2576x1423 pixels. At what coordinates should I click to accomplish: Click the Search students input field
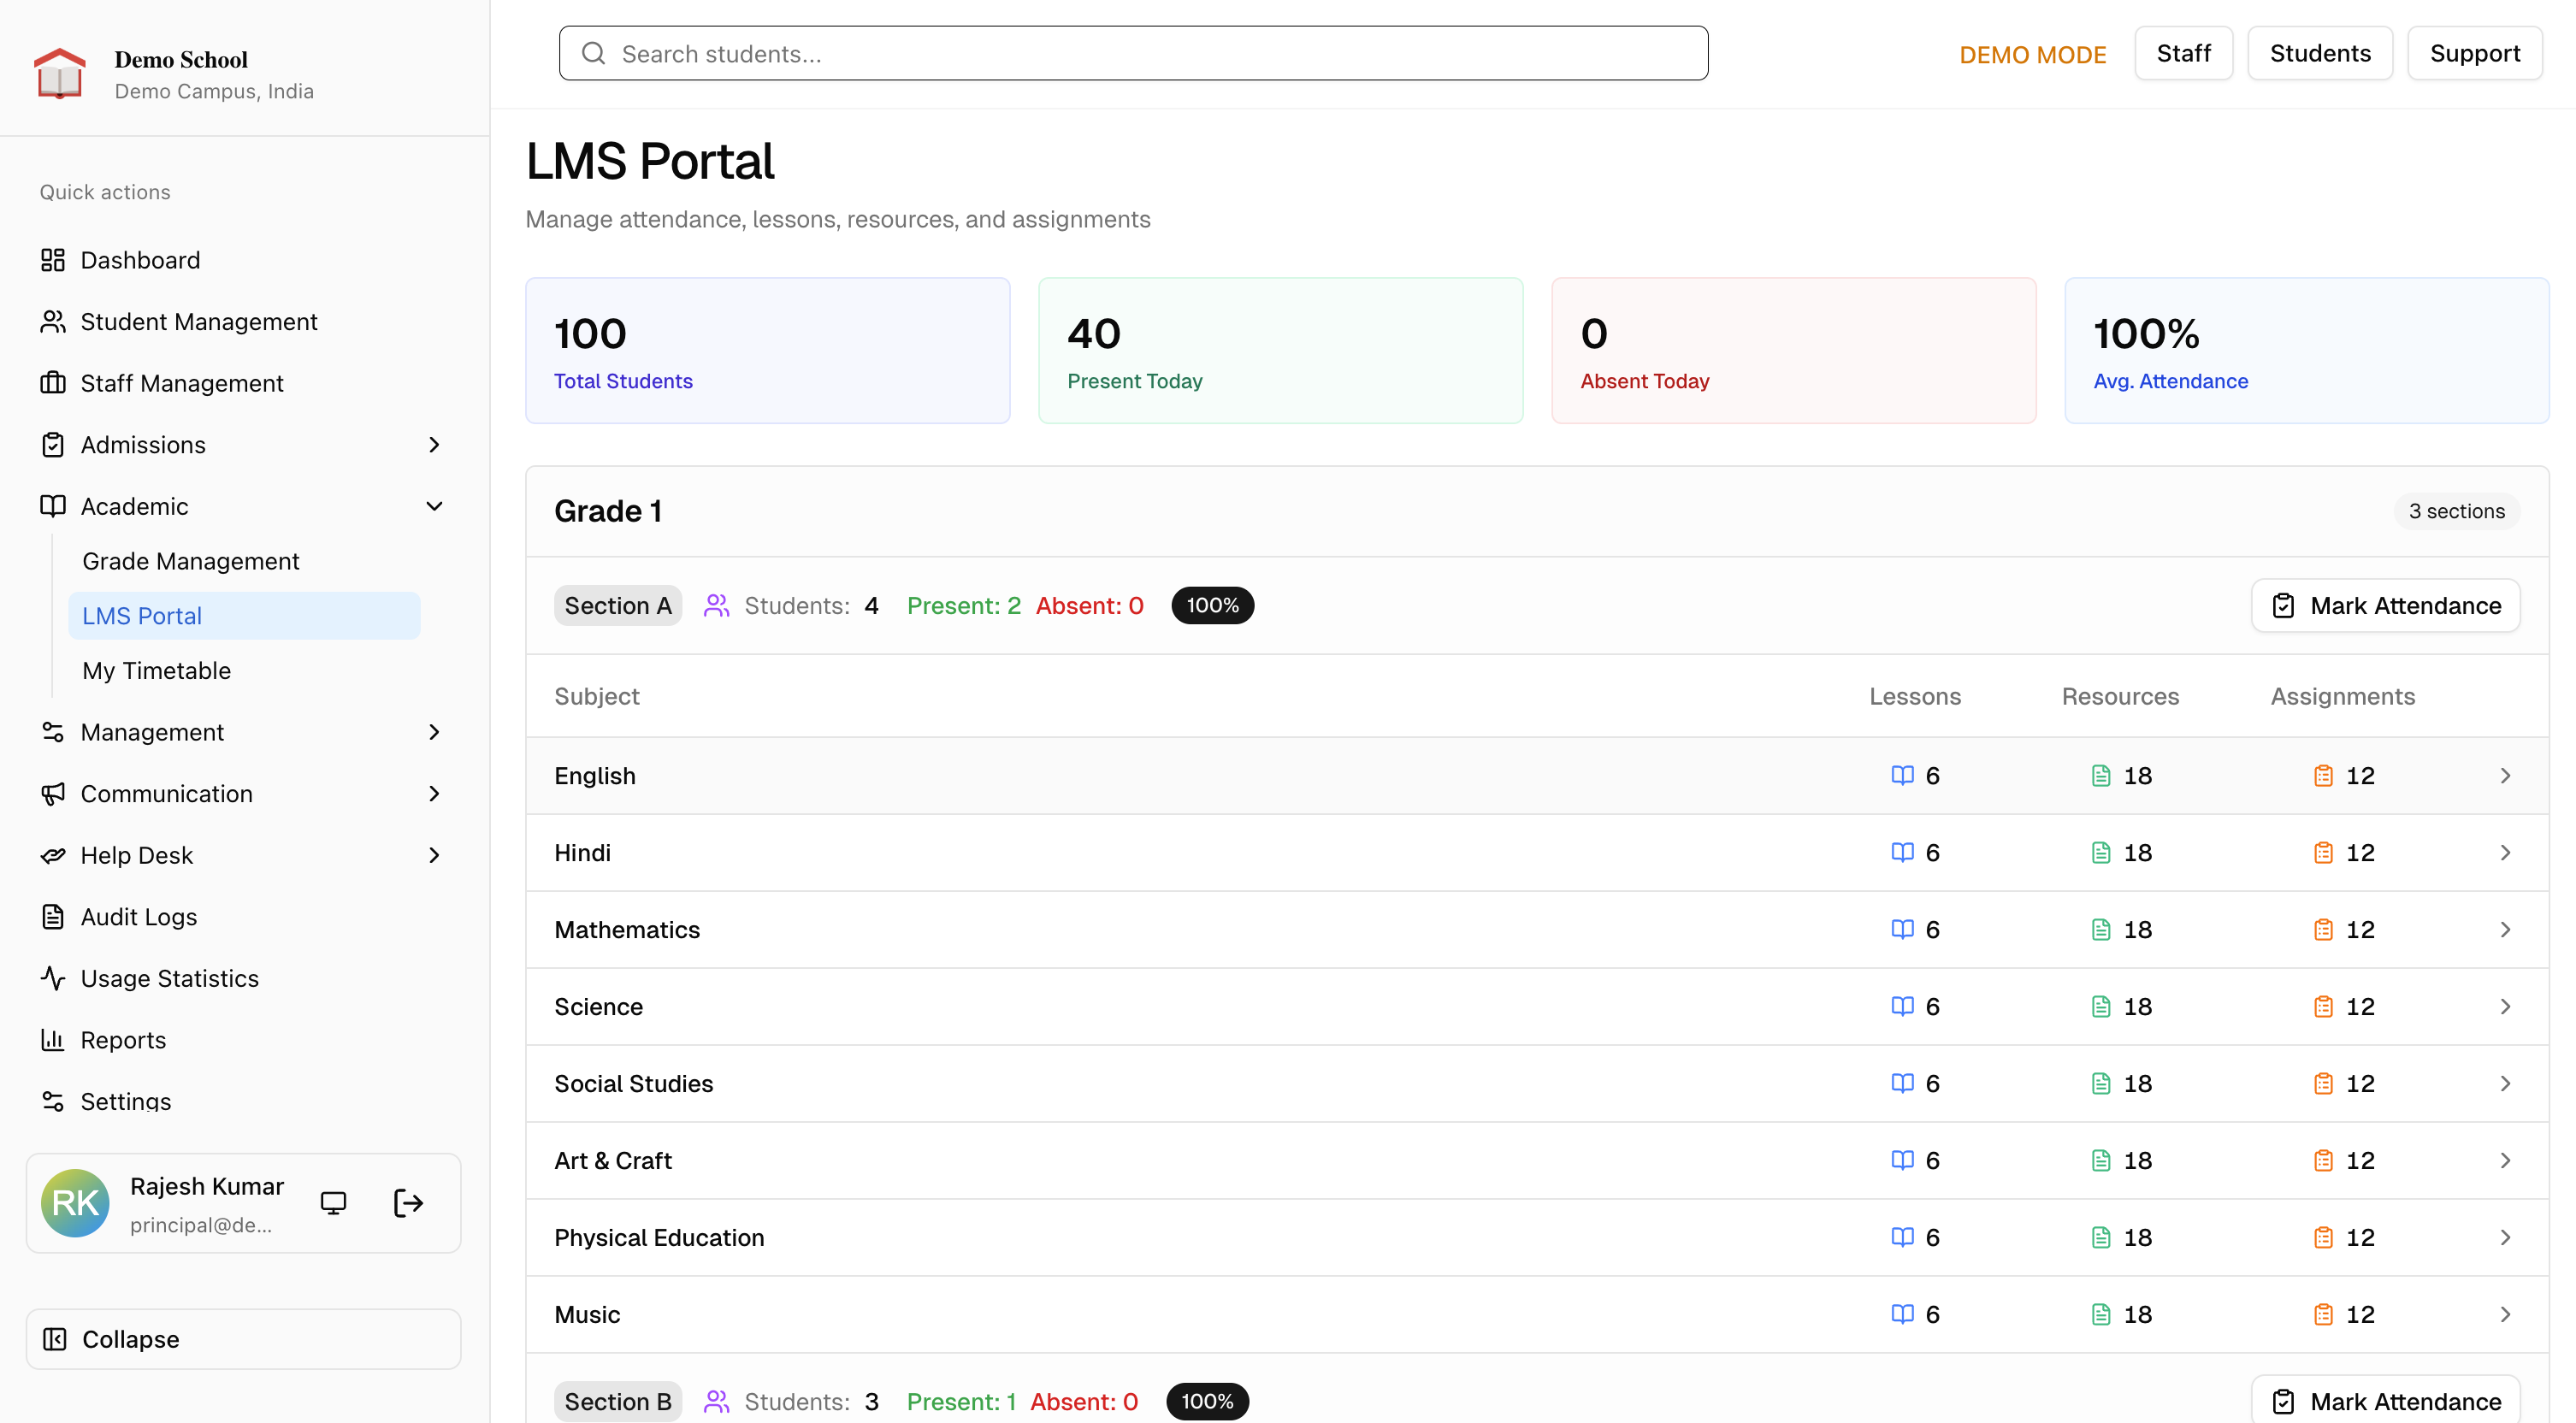(1133, 54)
